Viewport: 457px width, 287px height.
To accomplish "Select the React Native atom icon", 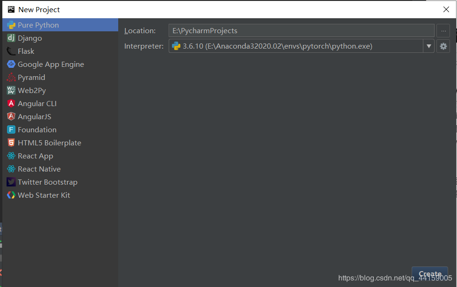I will point(11,169).
